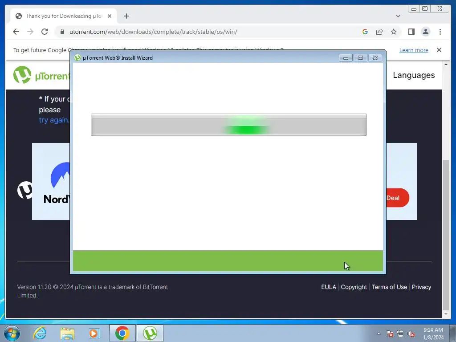Show hidden tray icons arrow

379,334
